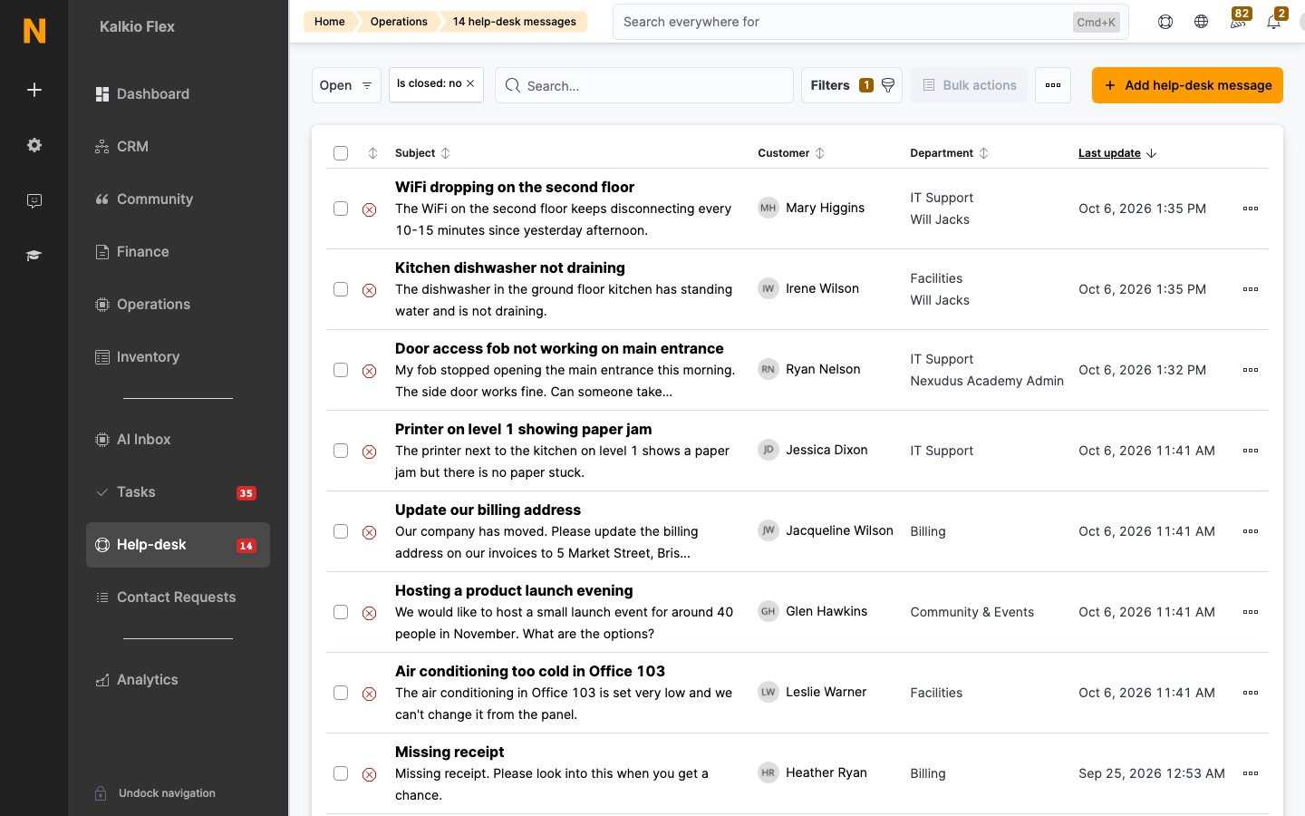Image resolution: width=1305 pixels, height=816 pixels.
Task: Open row actions for WiFi dropping message
Action: [1251, 209]
